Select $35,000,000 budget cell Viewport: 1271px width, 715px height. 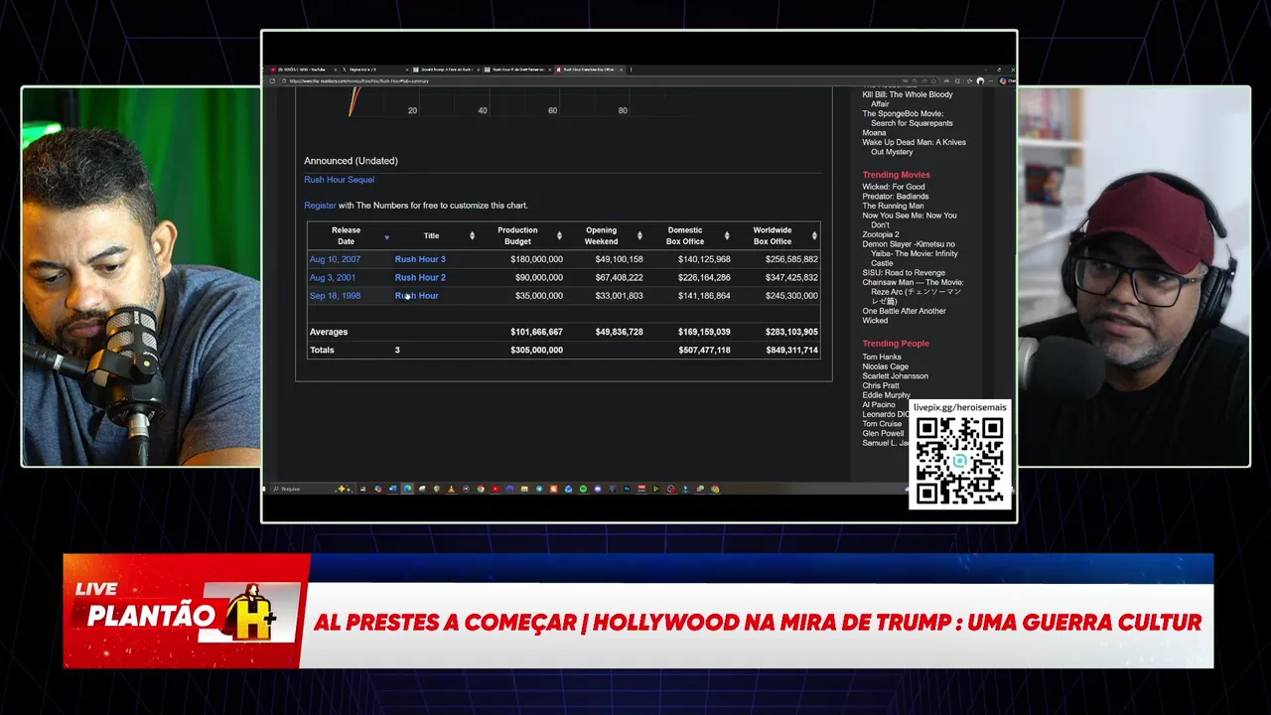point(538,296)
